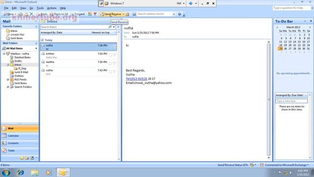Image resolution: width=314 pixels, height=177 pixels.
Task: Click the category box on the maitha message
Action: tap(110, 63)
